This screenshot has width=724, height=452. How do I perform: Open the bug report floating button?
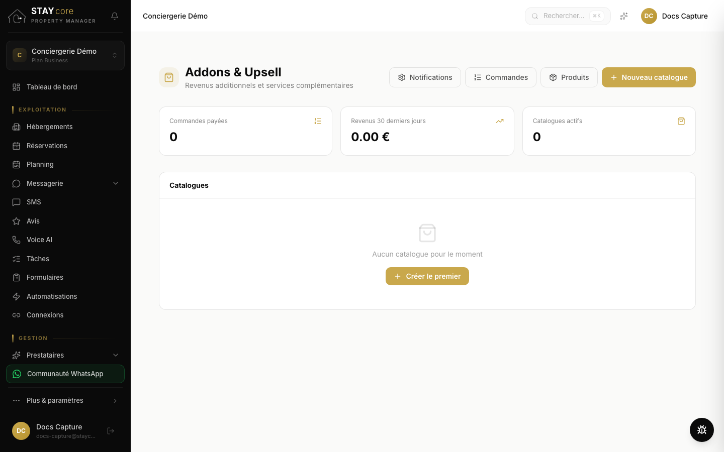702,430
